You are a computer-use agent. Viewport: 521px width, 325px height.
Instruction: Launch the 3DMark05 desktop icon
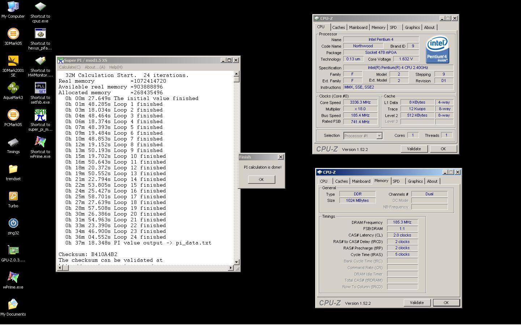(x=13, y=34)
